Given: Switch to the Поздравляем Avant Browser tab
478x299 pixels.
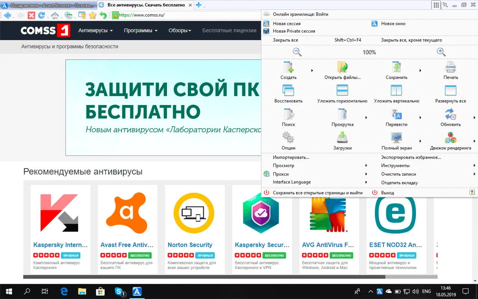Looking at the screenshot, I should 49,5.
